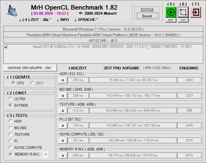Screen dimensions: 206x163
Task: Click the PI result value 2495
Action: pos(189,125)
